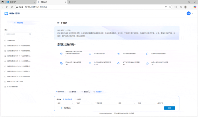
Task: Select the 查制度 mode tab
Action: coord(73,92)
